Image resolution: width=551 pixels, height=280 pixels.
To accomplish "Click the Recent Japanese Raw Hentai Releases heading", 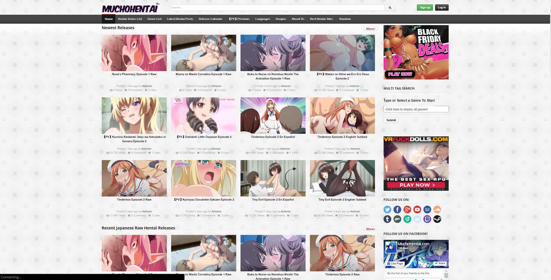I will (138, 228).
